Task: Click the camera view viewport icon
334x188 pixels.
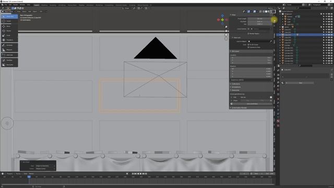Action: [x=226, y=35]
